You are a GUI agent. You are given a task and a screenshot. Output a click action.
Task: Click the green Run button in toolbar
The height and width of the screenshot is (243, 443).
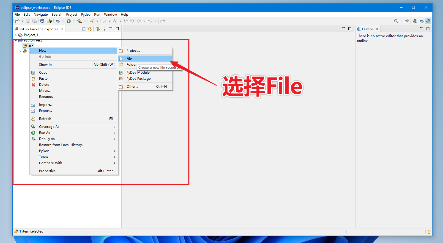pyautogui.click(x=69, y=21)
